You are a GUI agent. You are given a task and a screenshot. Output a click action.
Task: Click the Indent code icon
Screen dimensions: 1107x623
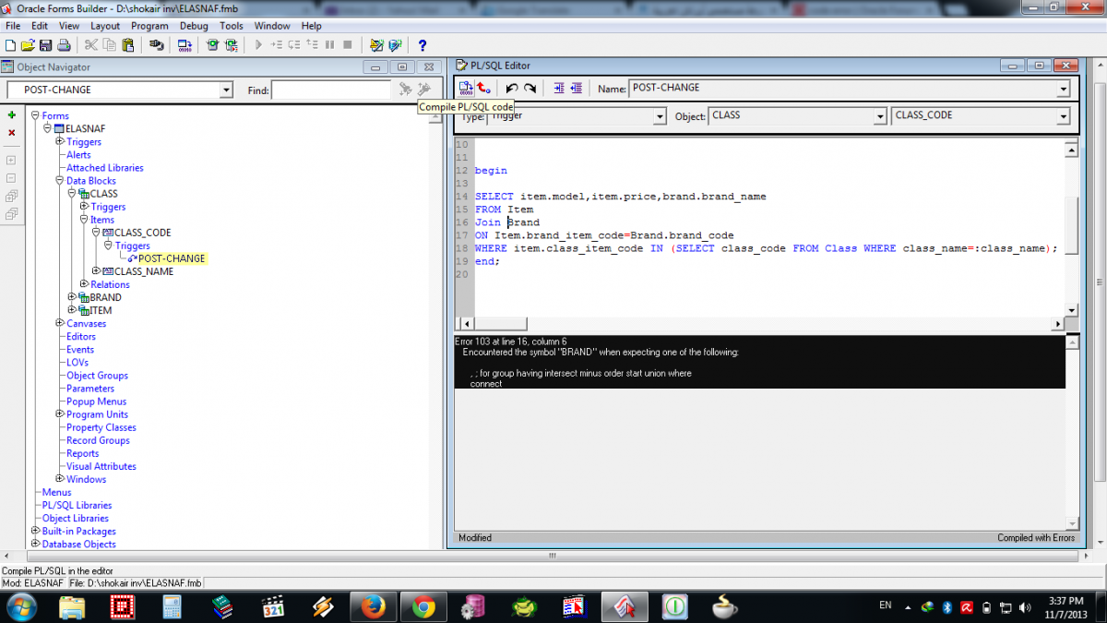click(x=558, y=89)
